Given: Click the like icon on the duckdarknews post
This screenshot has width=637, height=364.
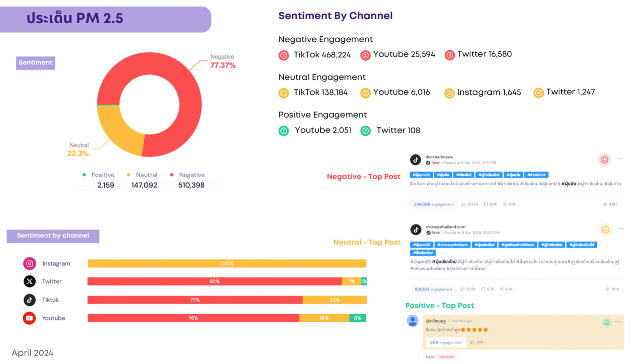Looking at the screenshot, I should [x=464, y=204].
